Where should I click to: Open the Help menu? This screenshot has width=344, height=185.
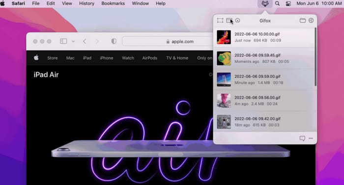pos(161,3)
